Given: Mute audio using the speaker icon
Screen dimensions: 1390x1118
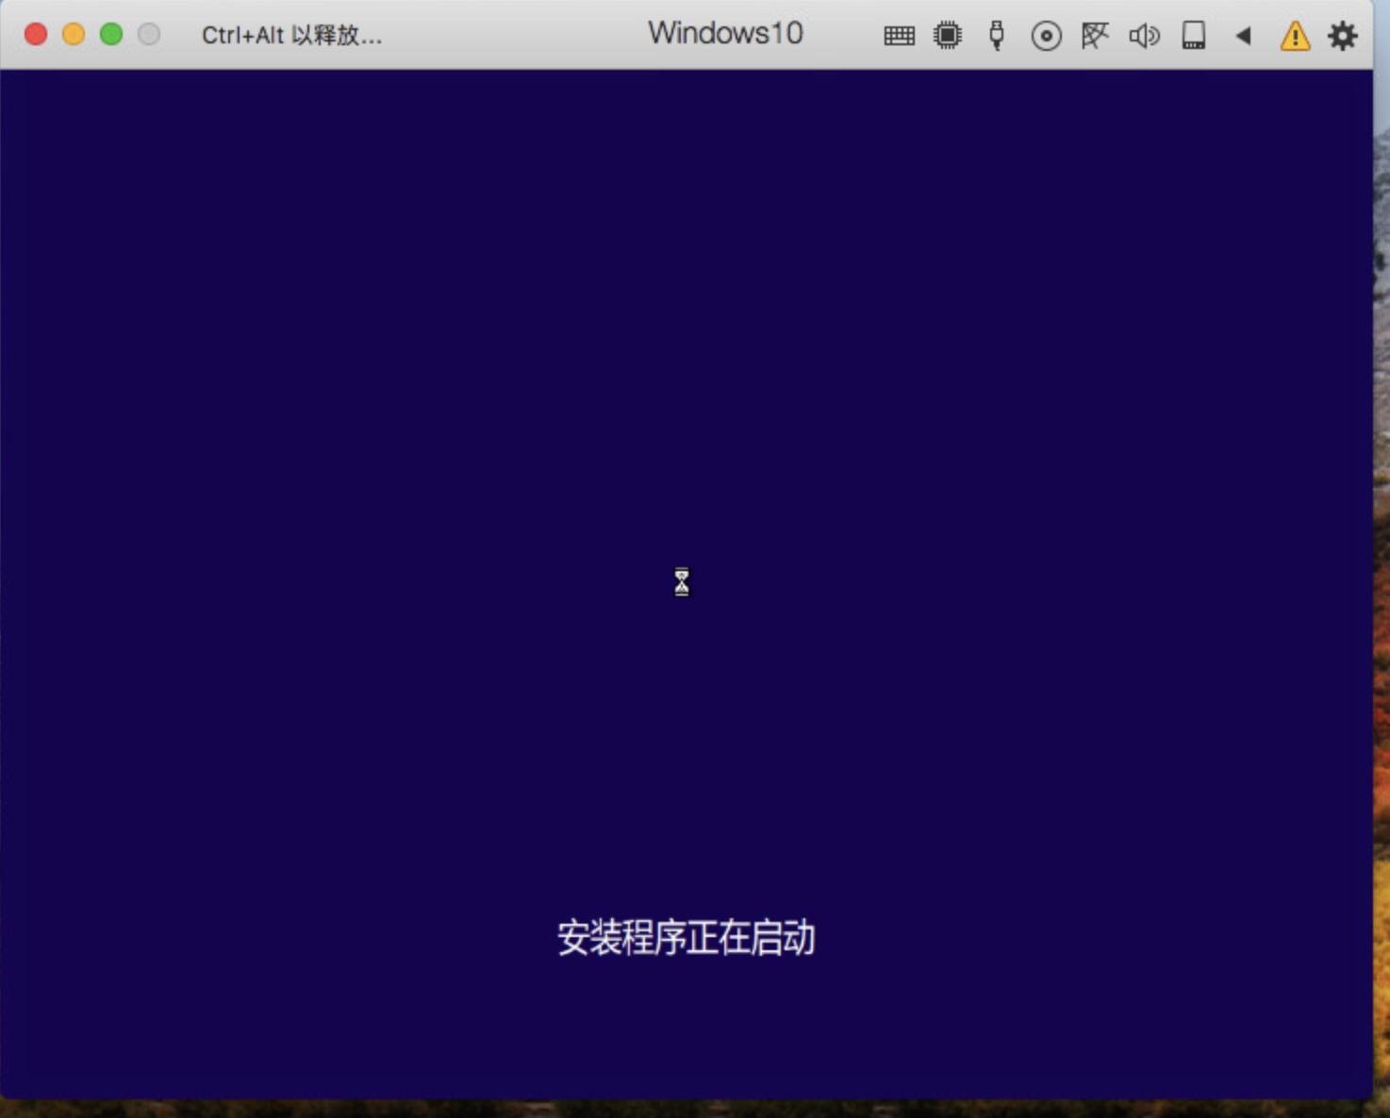Looking at the screenshot, I should pos(1144,36).
